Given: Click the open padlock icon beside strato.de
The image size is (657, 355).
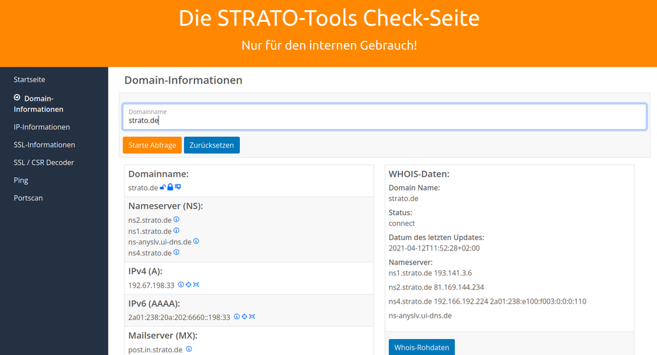Looking at the screenshot, I should pyautogui.click(x=163, y=187).
